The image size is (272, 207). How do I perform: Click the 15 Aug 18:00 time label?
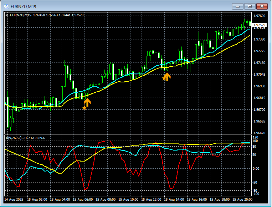(x=220, y=200)
